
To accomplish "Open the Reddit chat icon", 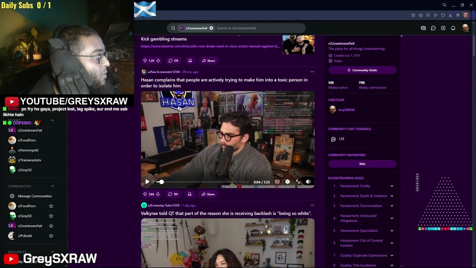I will (x=433, y=28).
